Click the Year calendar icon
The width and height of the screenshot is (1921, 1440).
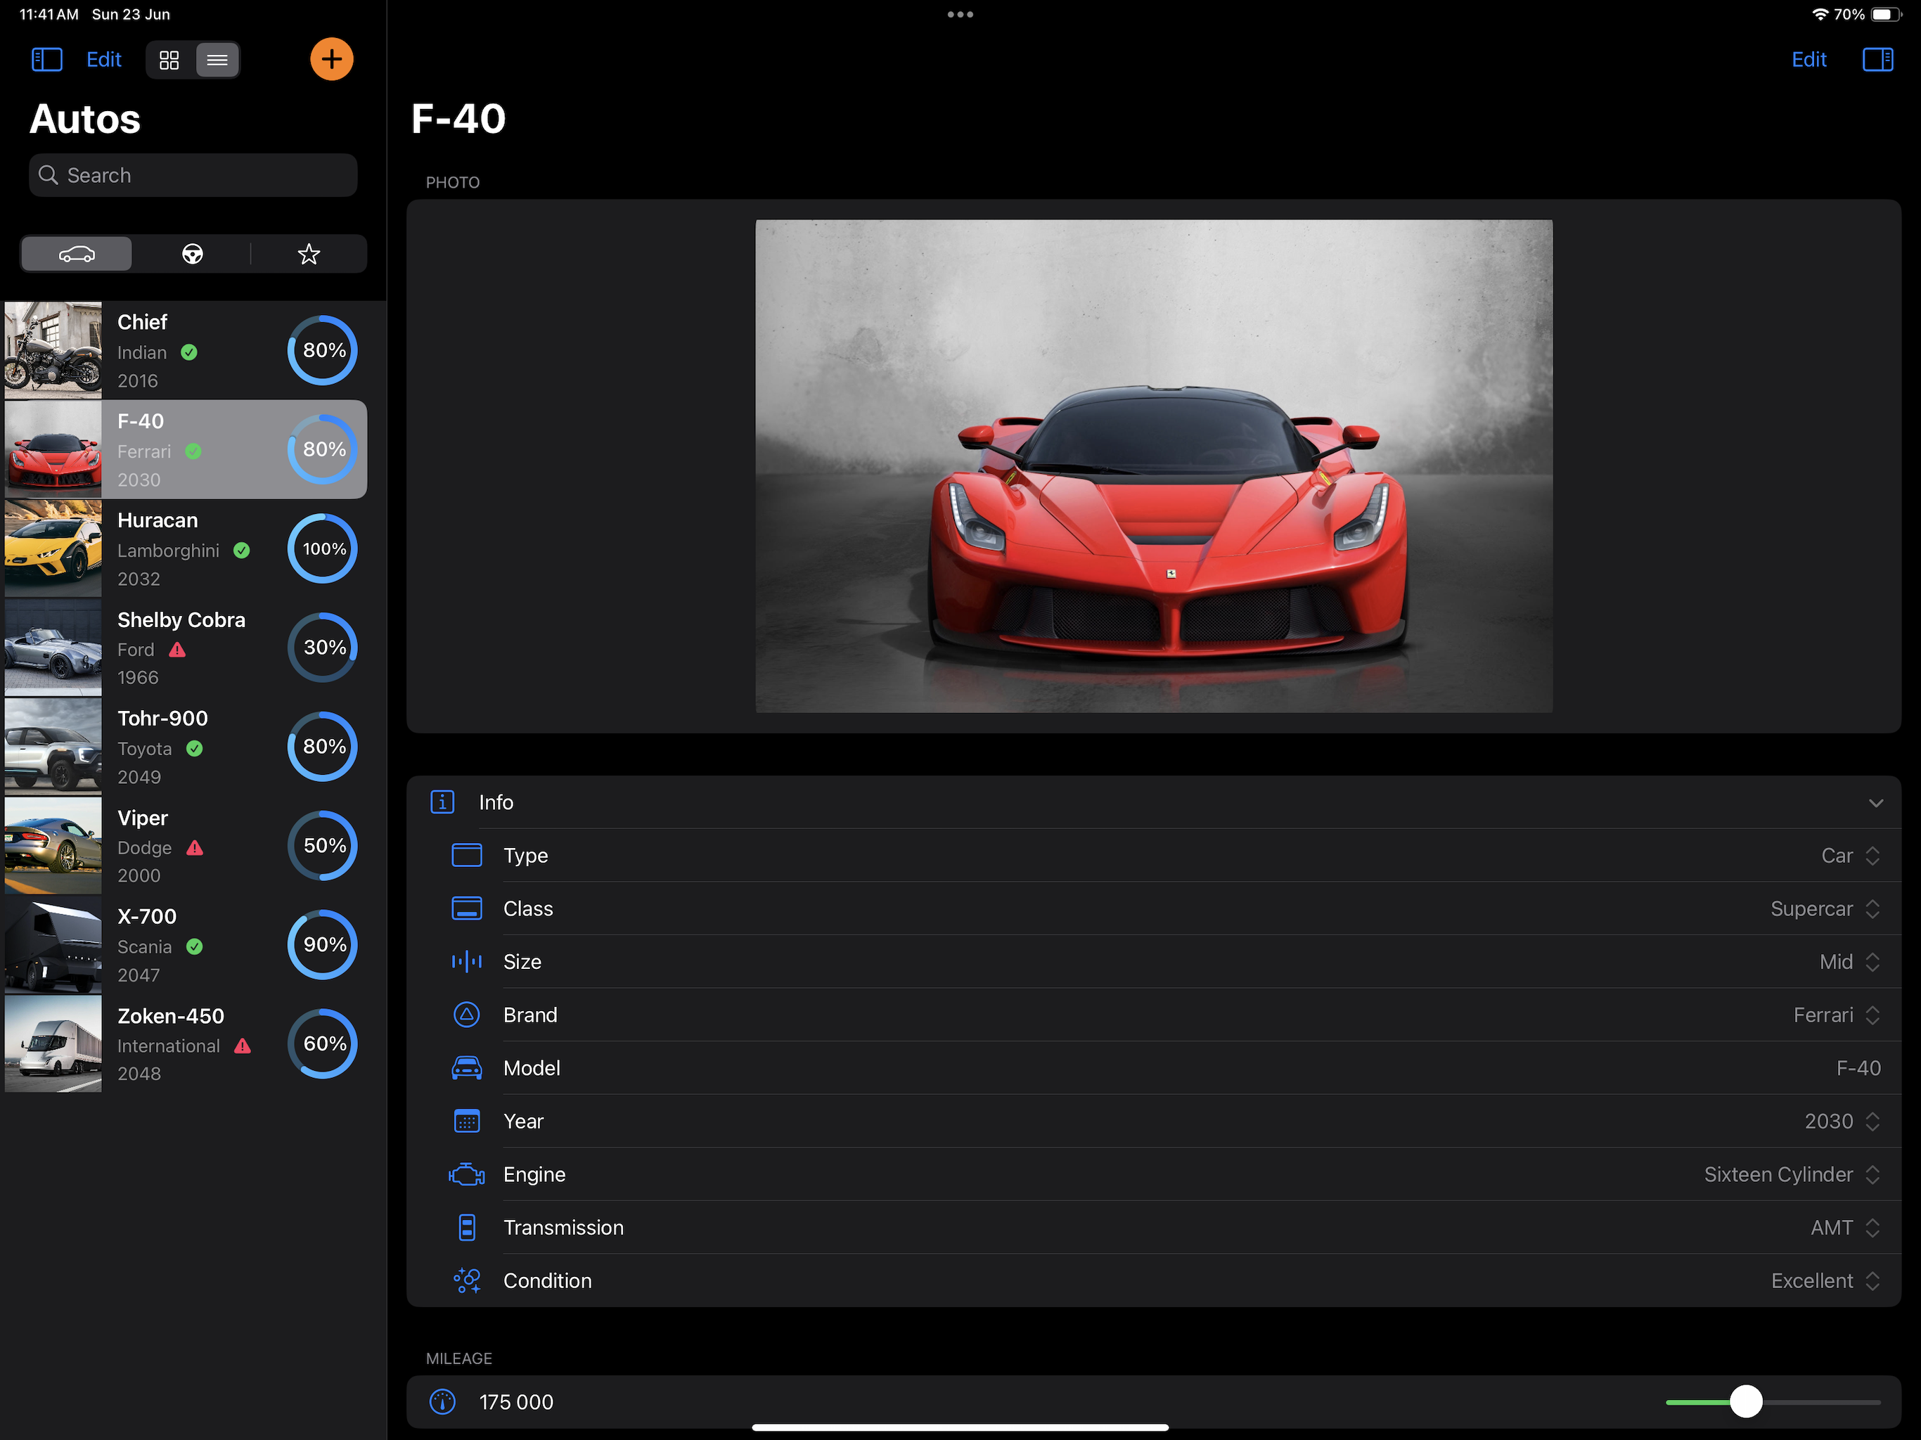click(466, 1121)
